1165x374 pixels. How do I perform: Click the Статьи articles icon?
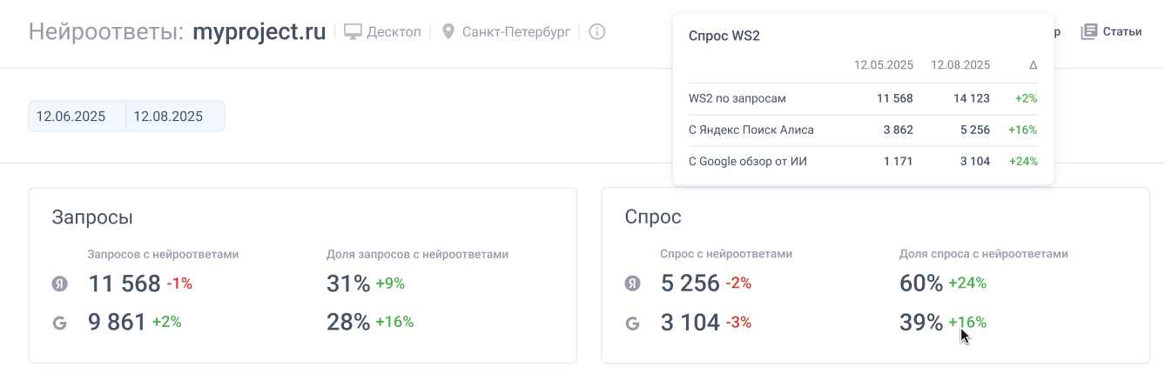click(x=1088, y=32)
